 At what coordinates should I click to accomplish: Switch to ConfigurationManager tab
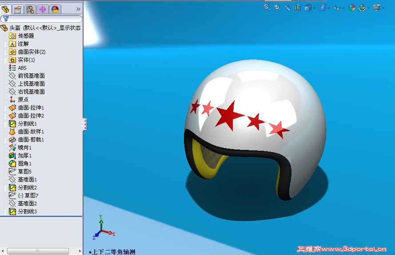(x=30, y=9)
